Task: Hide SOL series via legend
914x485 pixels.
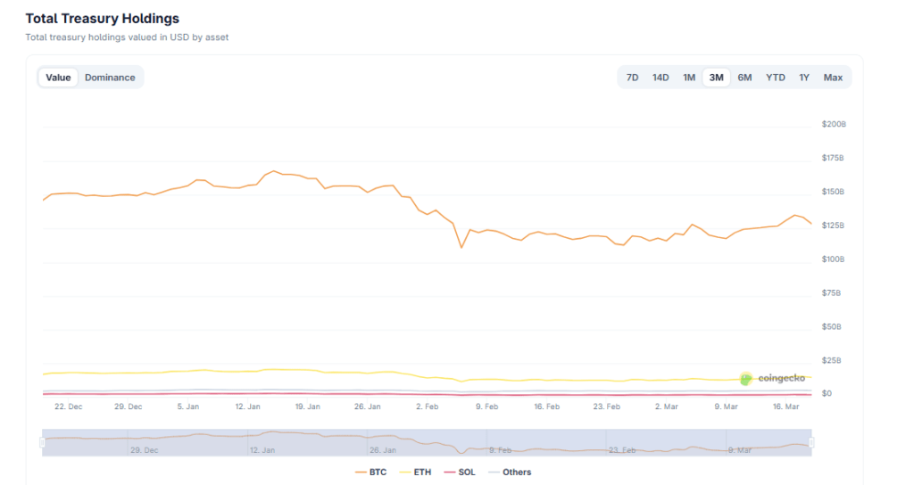Action: point(460,472)
